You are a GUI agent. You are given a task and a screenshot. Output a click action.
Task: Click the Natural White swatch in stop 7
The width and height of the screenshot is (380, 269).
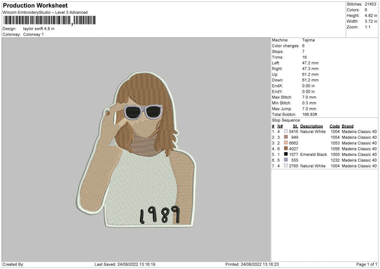(x=286, y=166)
